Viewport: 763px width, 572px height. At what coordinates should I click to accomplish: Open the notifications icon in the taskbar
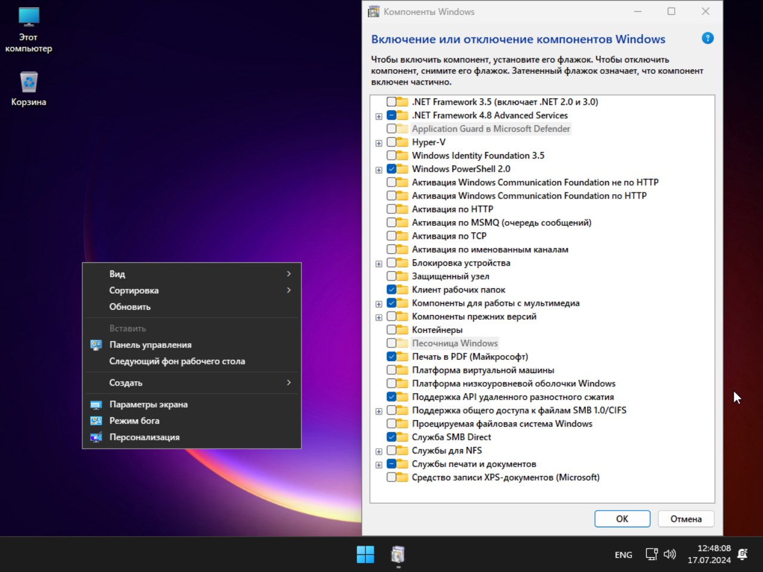[x=742, y=555]
